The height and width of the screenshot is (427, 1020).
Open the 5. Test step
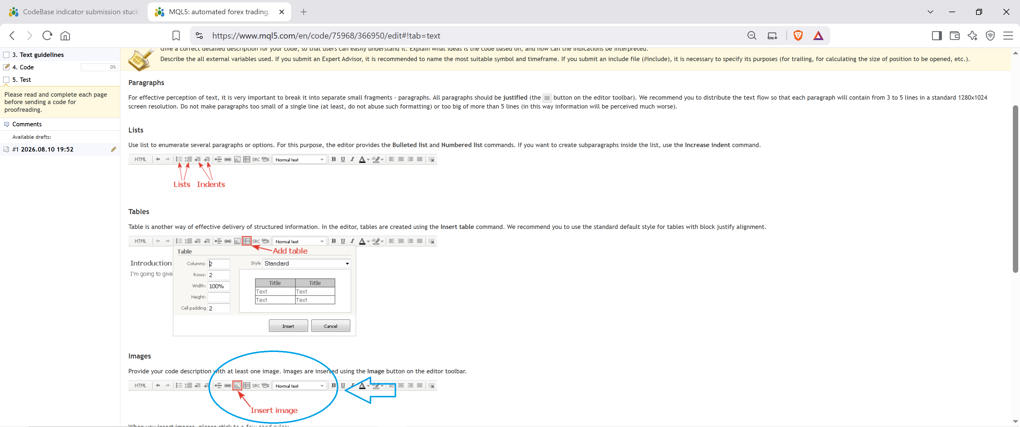point(22,79)
